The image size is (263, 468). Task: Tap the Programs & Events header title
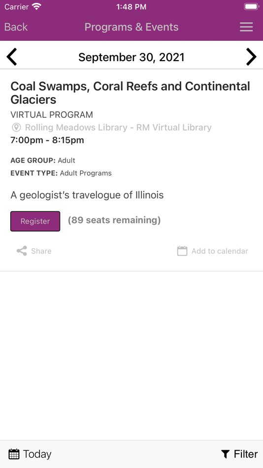pyautogui.click(x=131, y=27)
